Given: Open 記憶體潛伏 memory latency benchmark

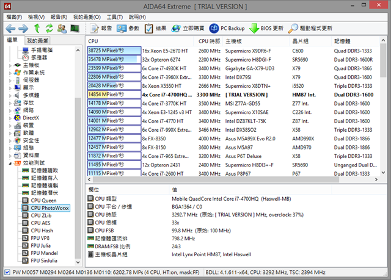Looking at the screenshot, I should pos(45,193).
